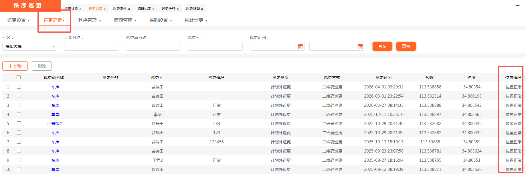This screenshot has width=526, height=174.
Task: Switch to the 巡更事件 tab
Action: pyautogui.click(x=120, y=9)
